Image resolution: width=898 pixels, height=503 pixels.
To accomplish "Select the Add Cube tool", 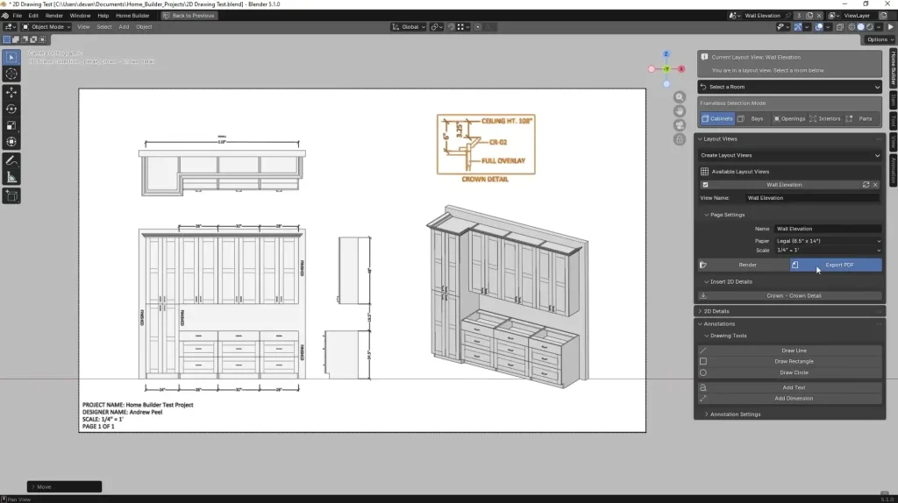I will pos(11,196).
